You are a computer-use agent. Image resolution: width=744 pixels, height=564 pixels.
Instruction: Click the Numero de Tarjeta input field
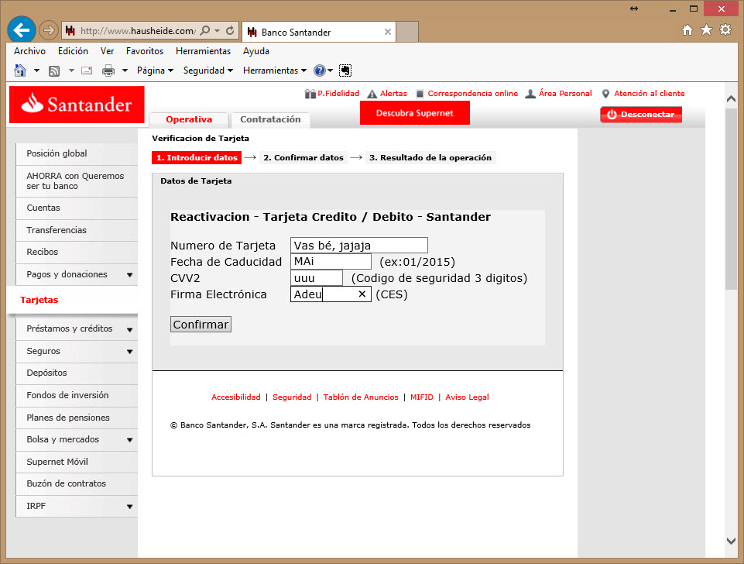tap(359, 246)
